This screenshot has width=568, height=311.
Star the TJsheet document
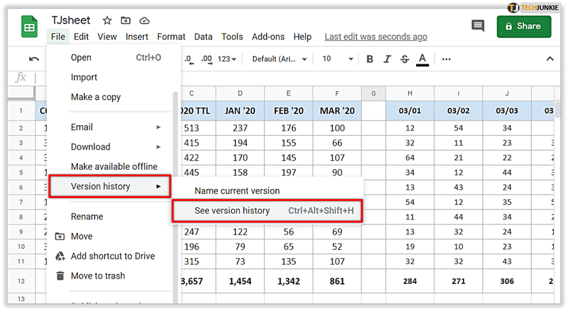point(107,20)
